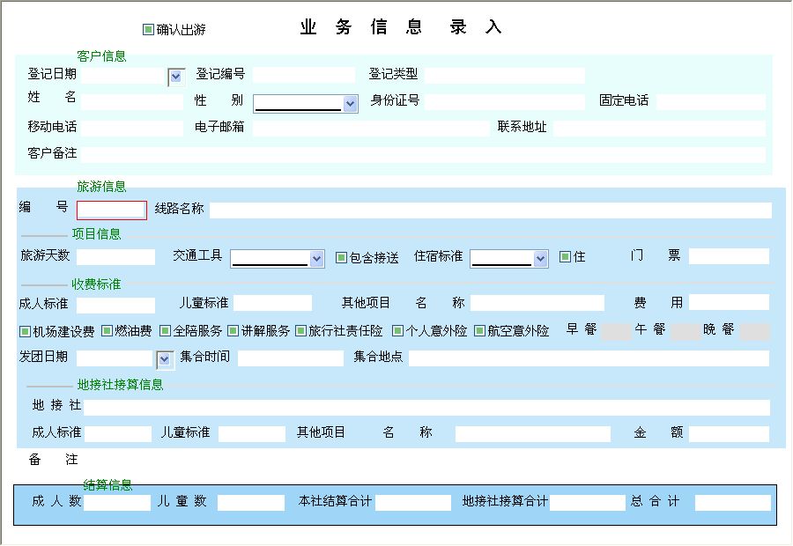Viewport: 793px width, 546px height.
Task: Toggle the 讲解服务 checkbox
Action: click(233, 330)
